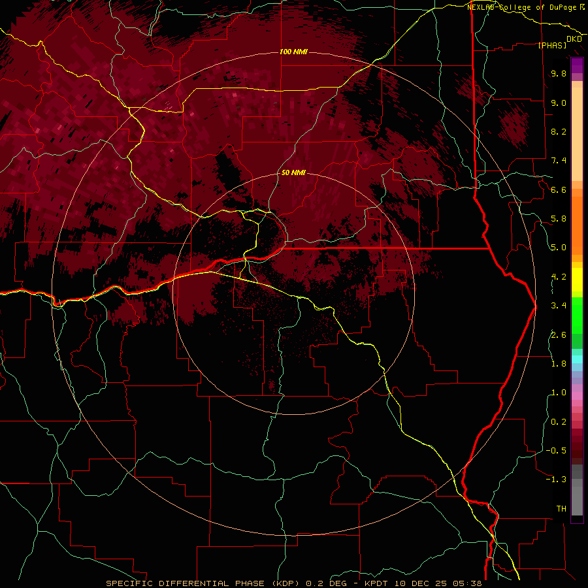This screenshot has width=588, height=588.
Task: Click the 0.2 DEG elevation text in caption
Action: 326,583
